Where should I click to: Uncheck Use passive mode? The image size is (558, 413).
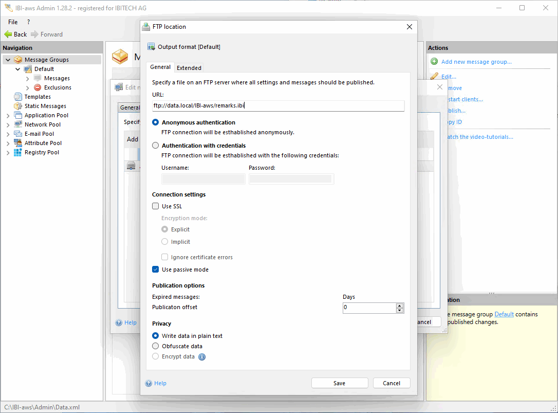[156, 270]
